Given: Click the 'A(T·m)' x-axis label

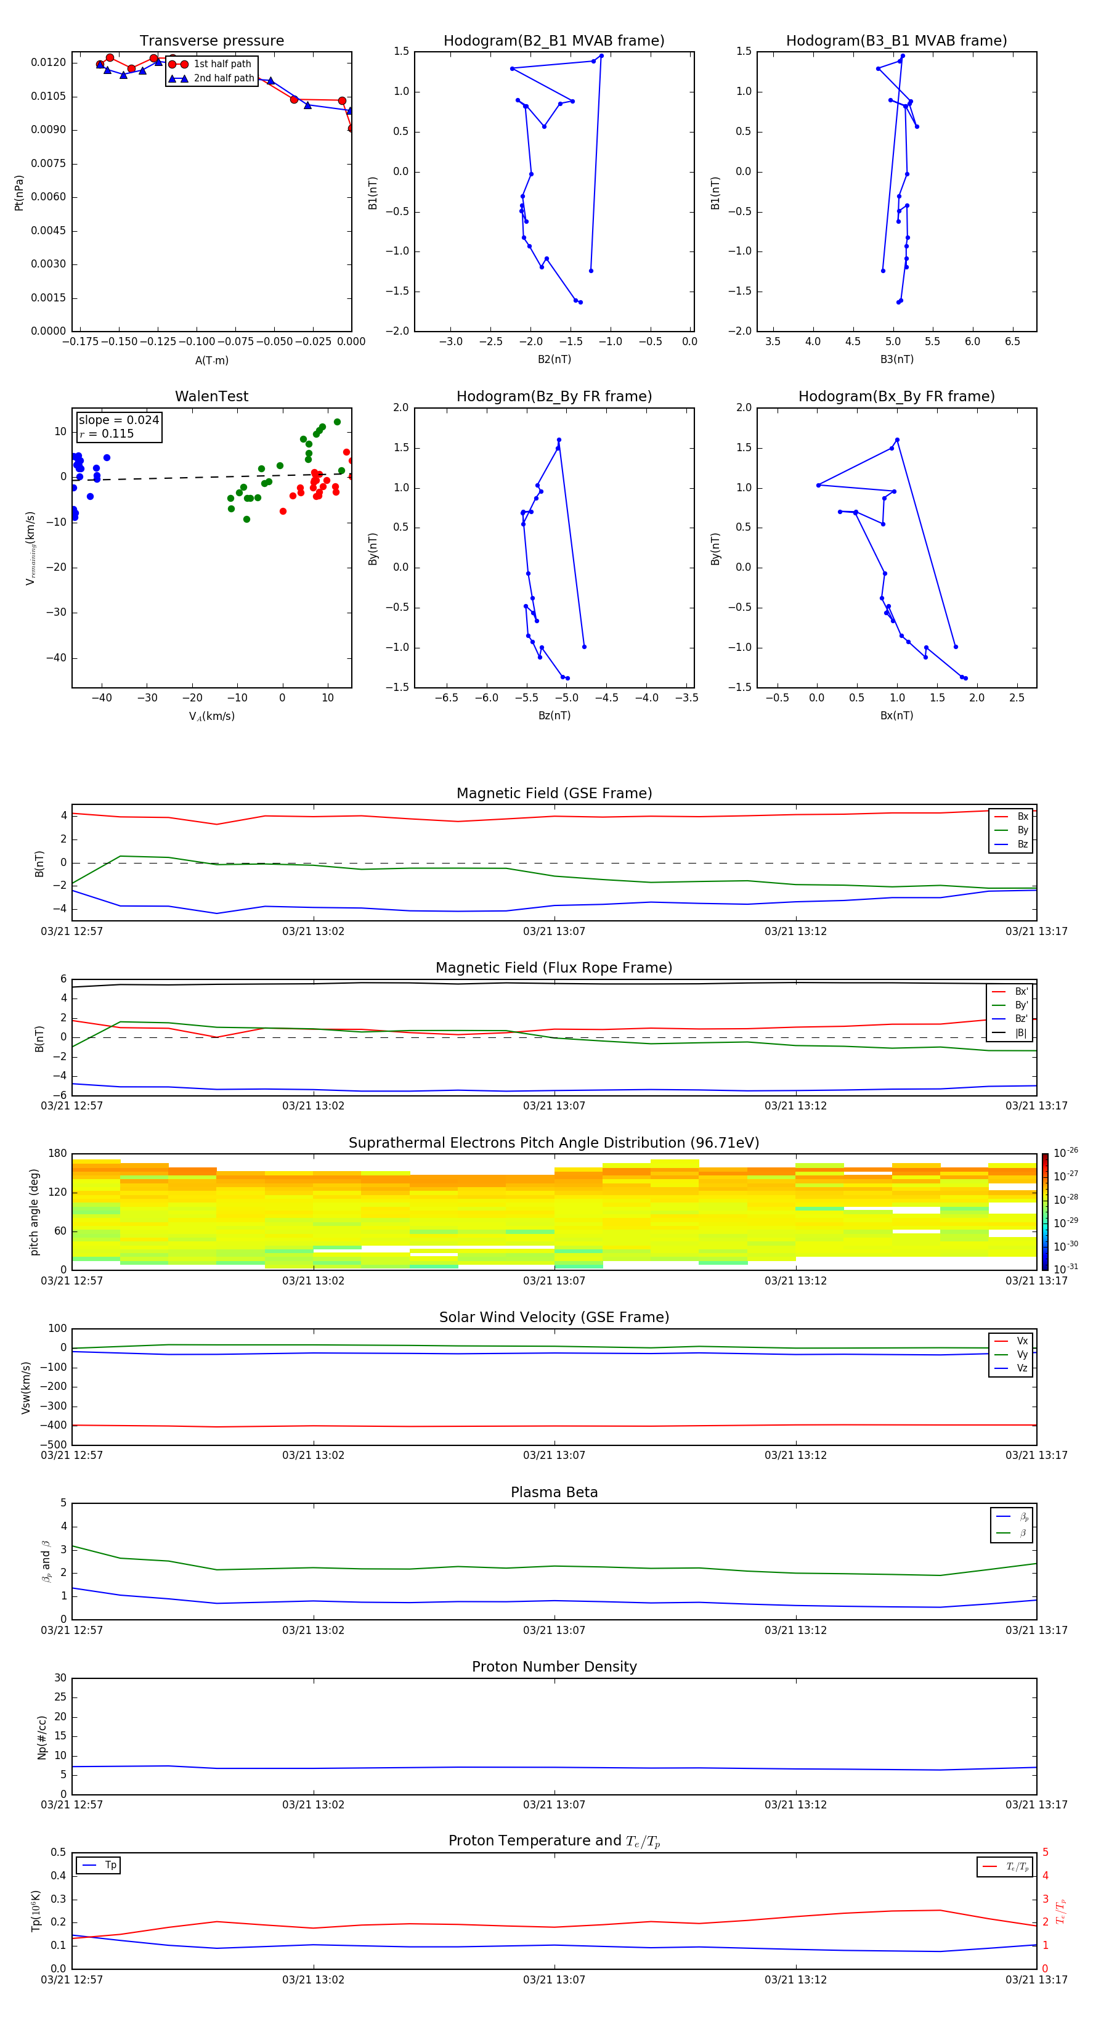Looking at the screenshot, I should tap(211, 361).
